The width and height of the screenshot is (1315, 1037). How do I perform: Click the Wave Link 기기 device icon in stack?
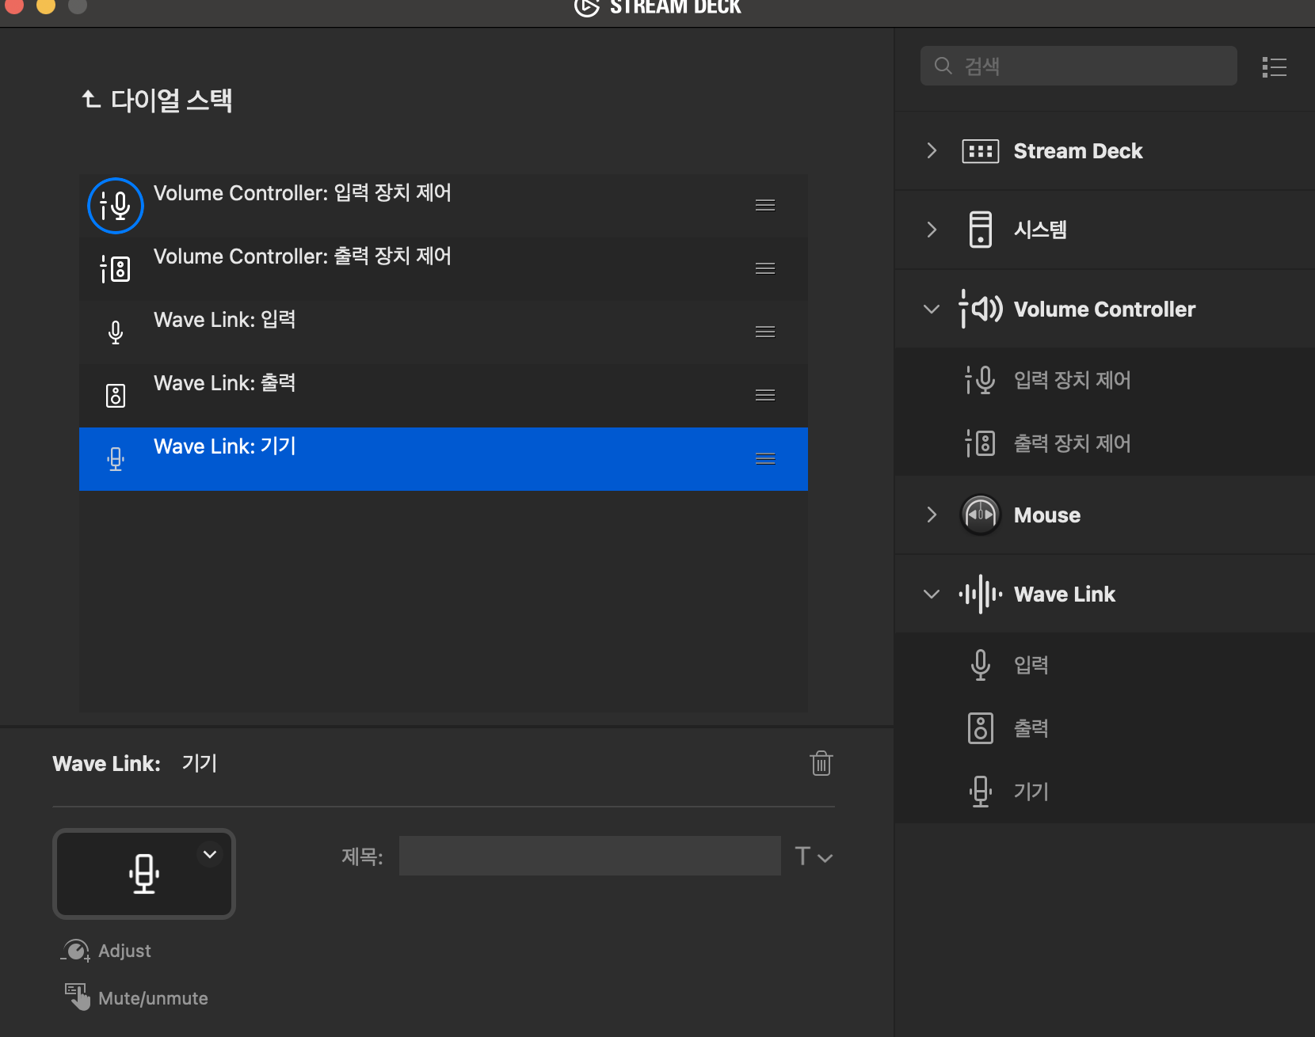tap(116, 459)
